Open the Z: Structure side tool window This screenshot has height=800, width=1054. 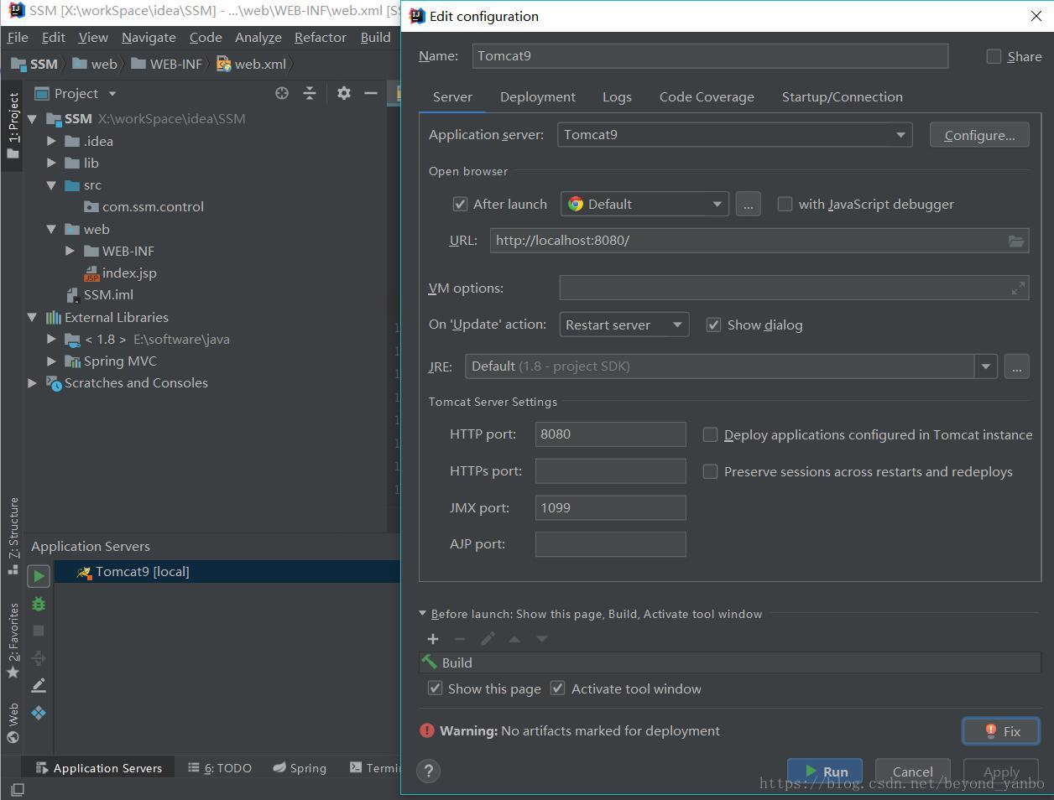[x=13, y=535]
